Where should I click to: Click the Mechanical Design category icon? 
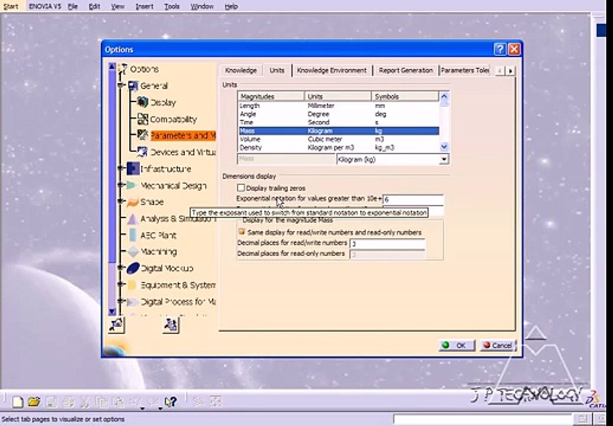point(132,186)
